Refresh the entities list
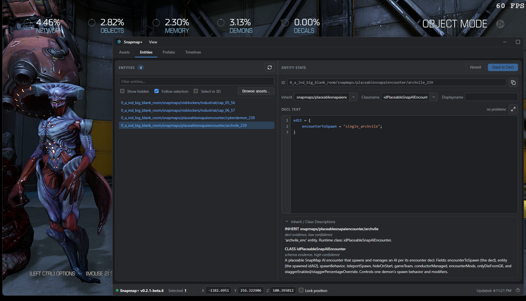 (x=269, y=67)
